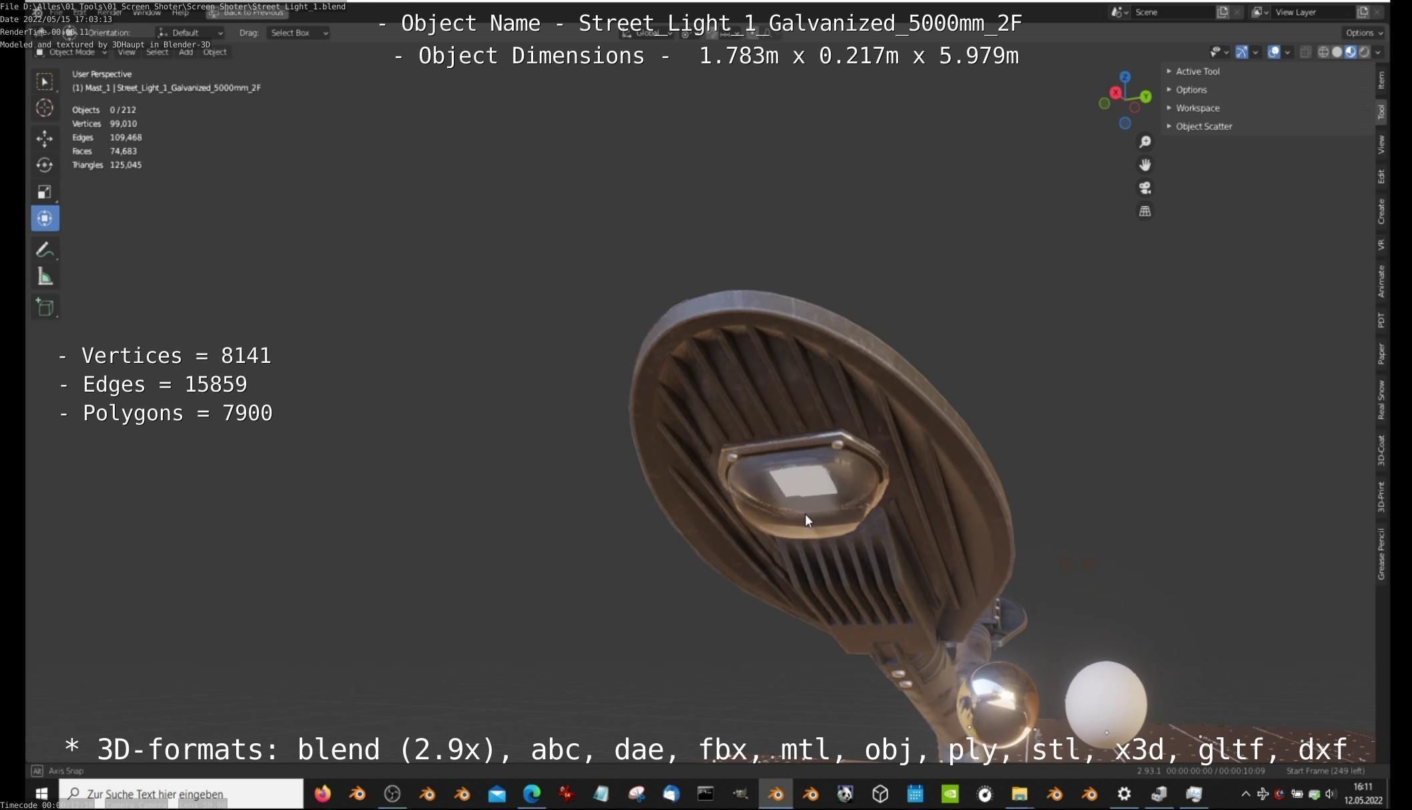
Task: Open the Grease Pencil sidebar tab
Action: pos(1381,554)
